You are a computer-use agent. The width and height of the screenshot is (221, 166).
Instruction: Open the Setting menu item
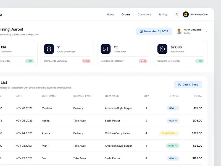tap(162, 14)
